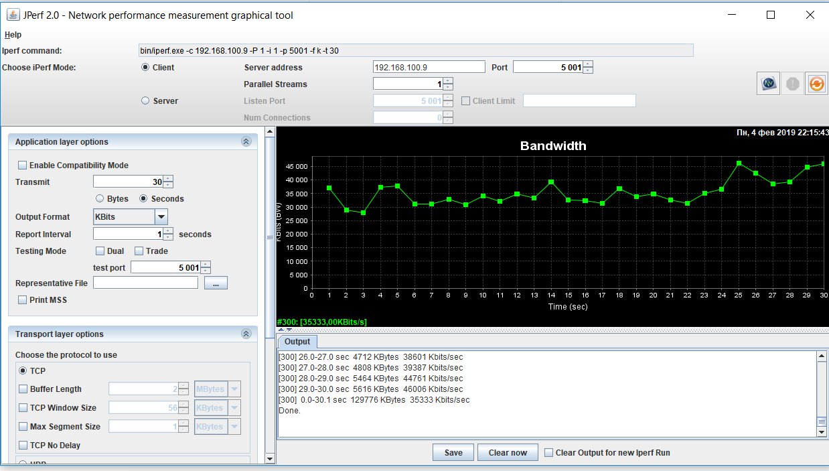
Task: Enable the TCP Window Size checkbox
Action: click(23, 408)
